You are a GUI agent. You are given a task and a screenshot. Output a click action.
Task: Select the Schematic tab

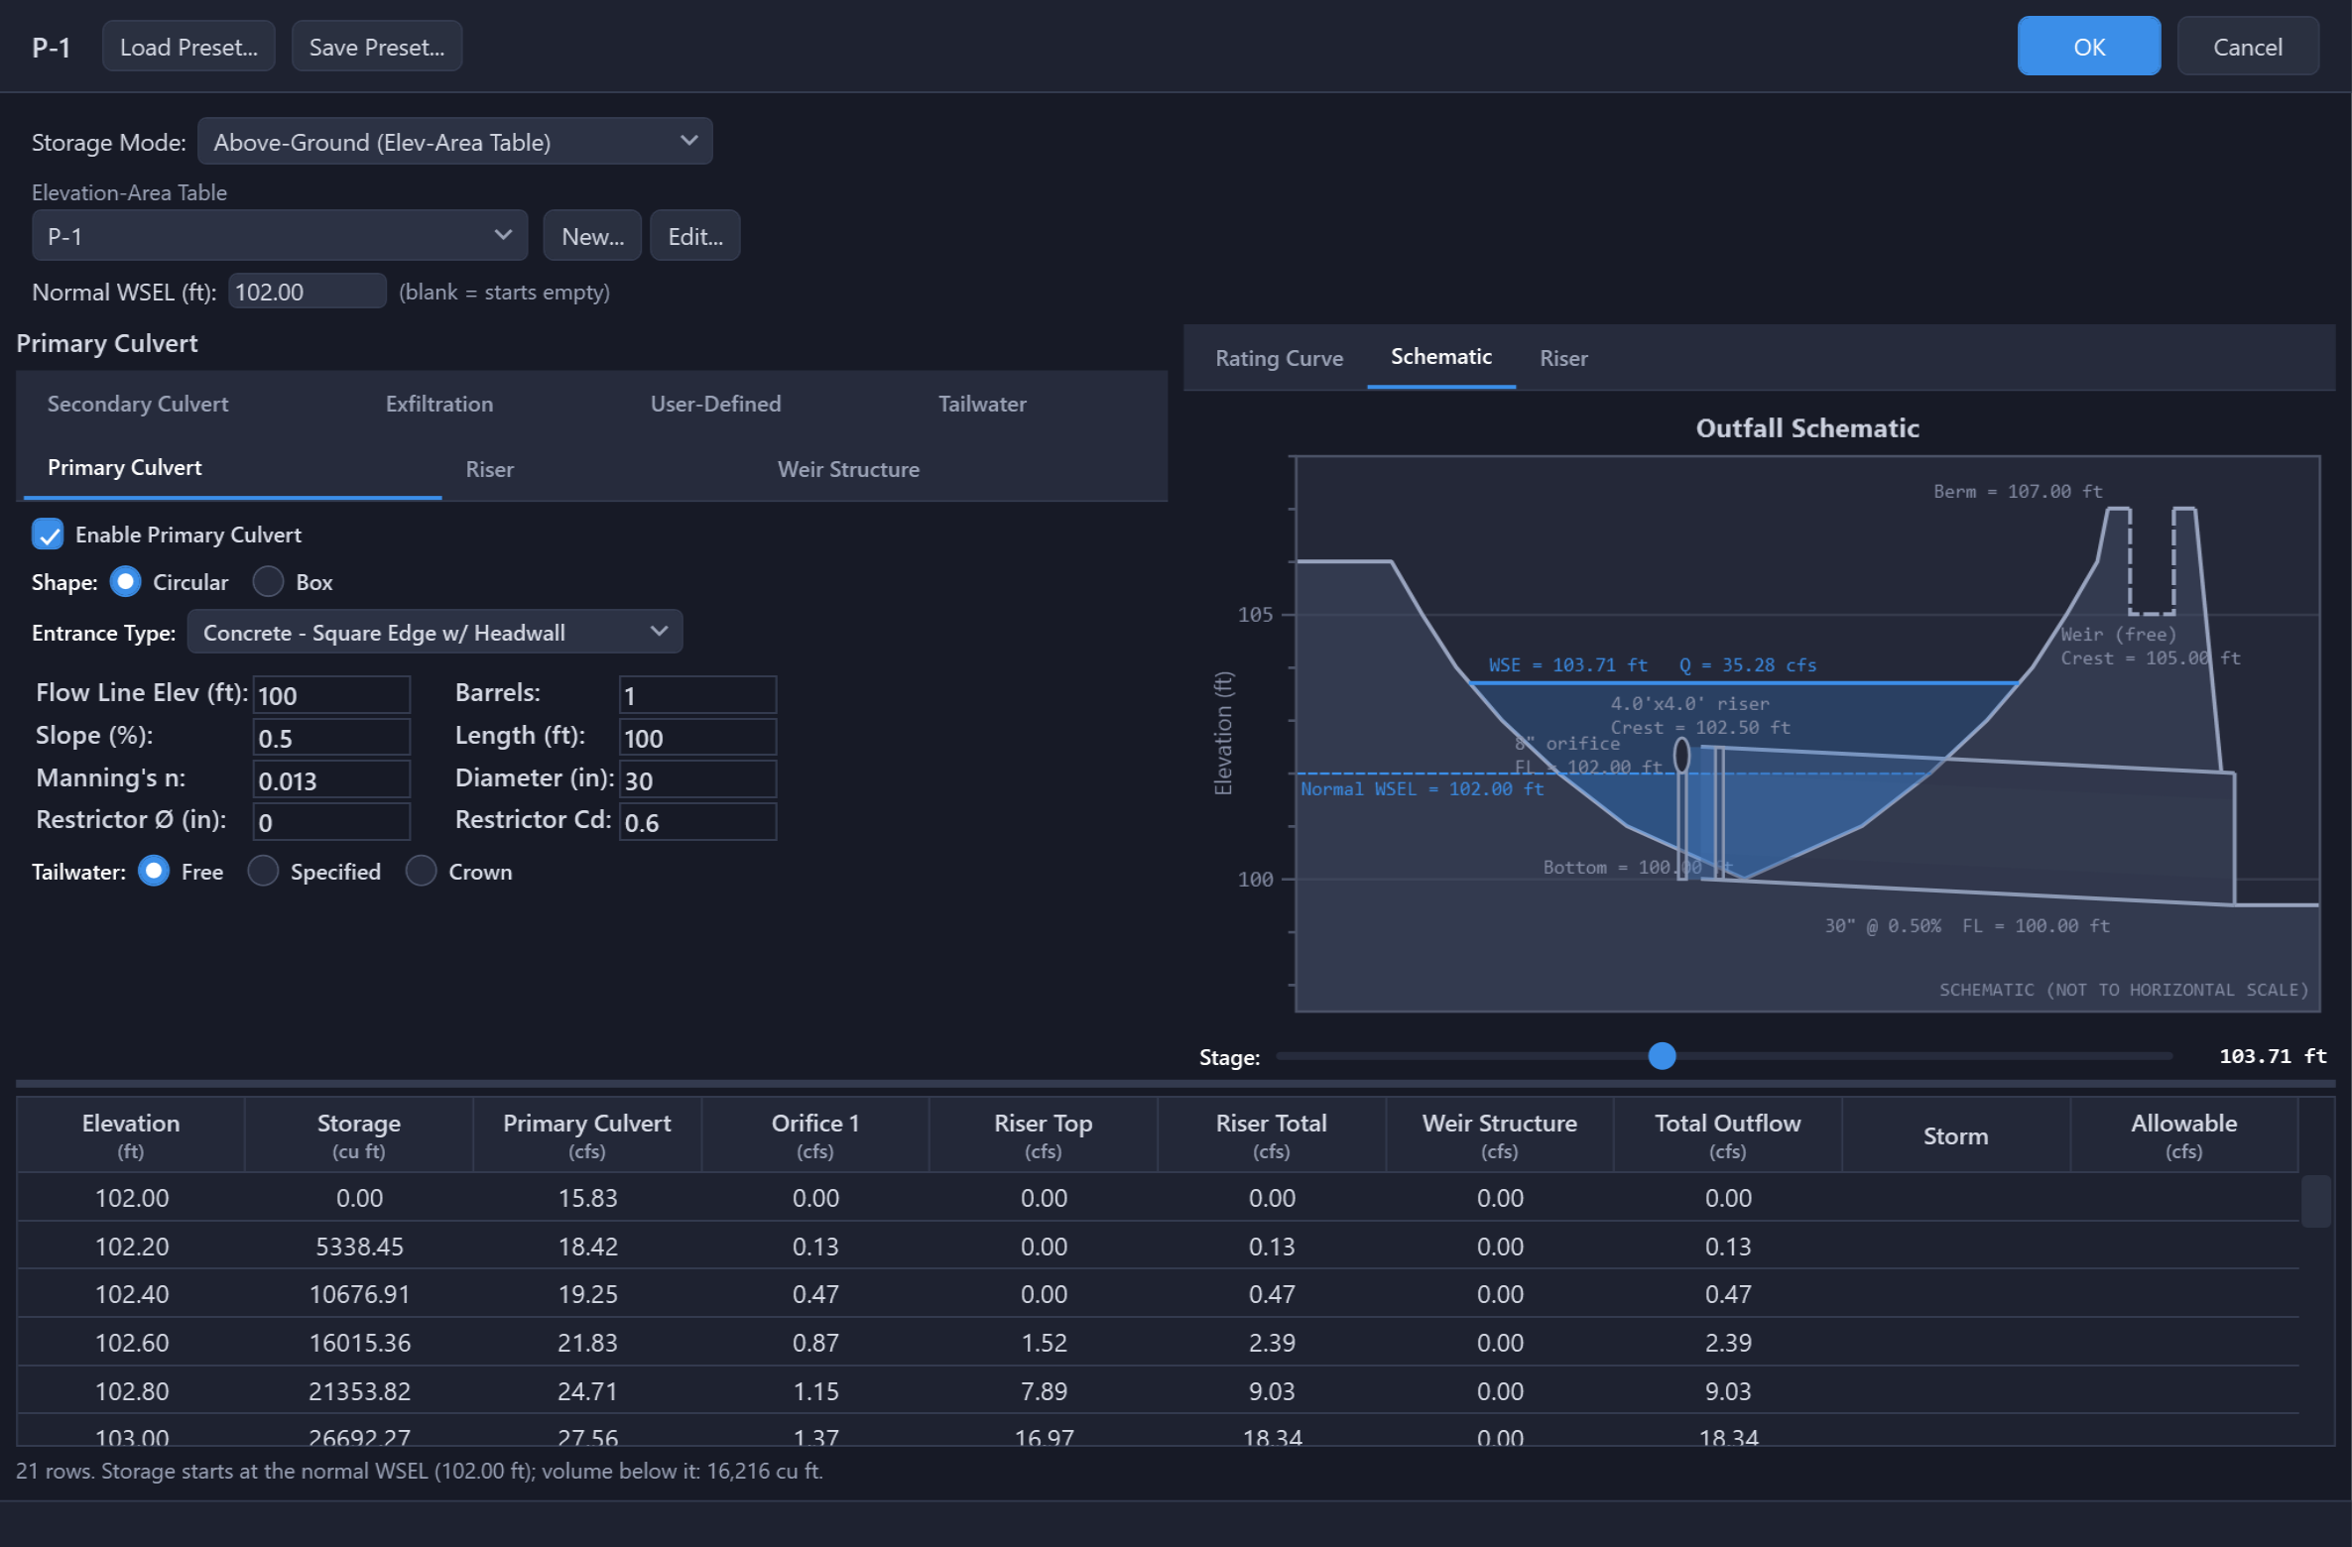point(1440,358)
